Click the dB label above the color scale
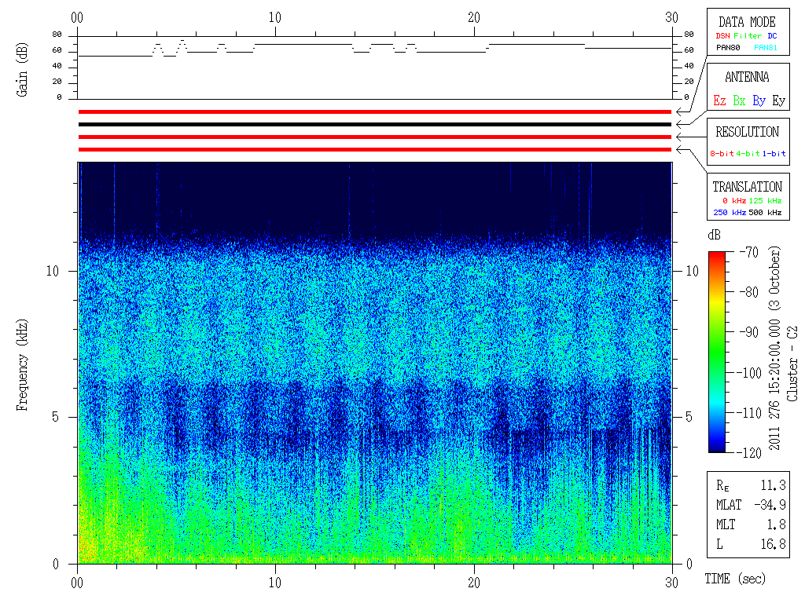 [x=714, y=235]
